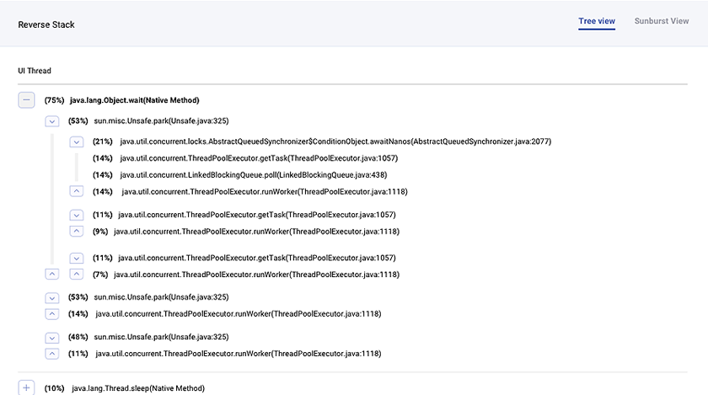708x395 pixels.
Task: Toggle first (11%) getTask chevron
Action: (77, 215)
